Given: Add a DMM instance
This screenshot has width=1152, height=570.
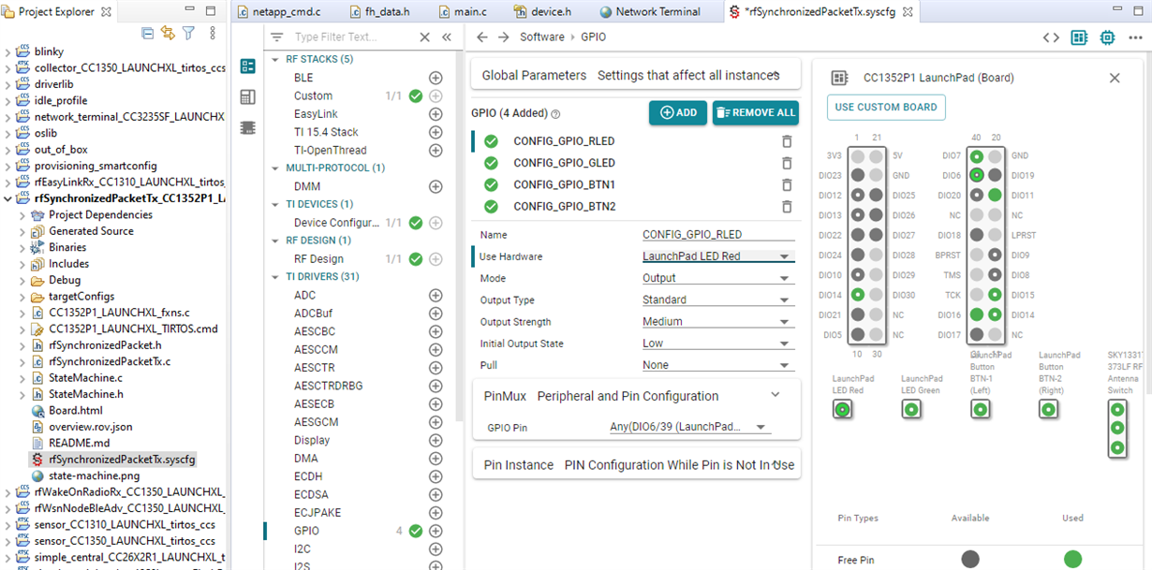Looking at the screenshot, I should (x=436, y=186).
